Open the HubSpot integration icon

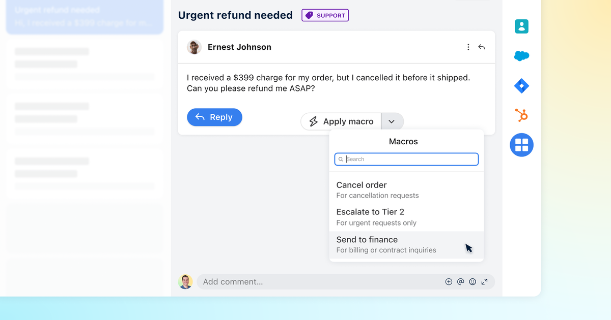[521, 115]
